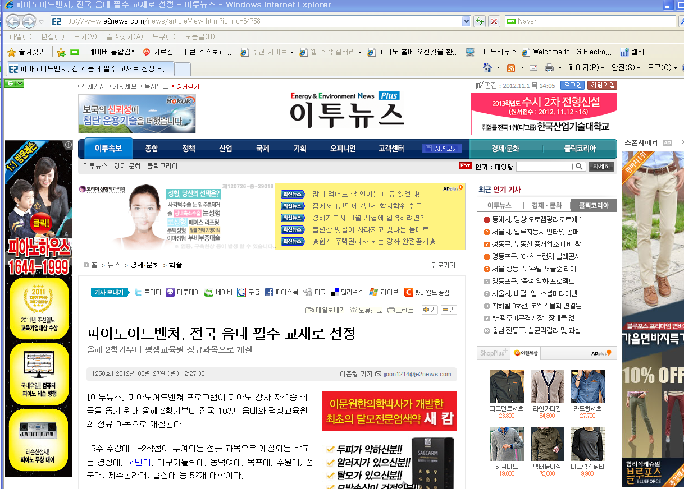
Task: Share article via Facebook icon
Action: (x=269, y=292)
